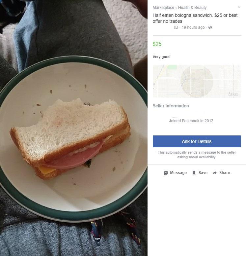The image size is (246, 256).
Task: Click the Share label text
Action: 225,173
